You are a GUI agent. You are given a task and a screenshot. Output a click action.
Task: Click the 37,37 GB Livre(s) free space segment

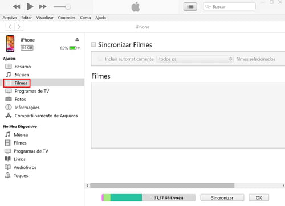point(169,197)
